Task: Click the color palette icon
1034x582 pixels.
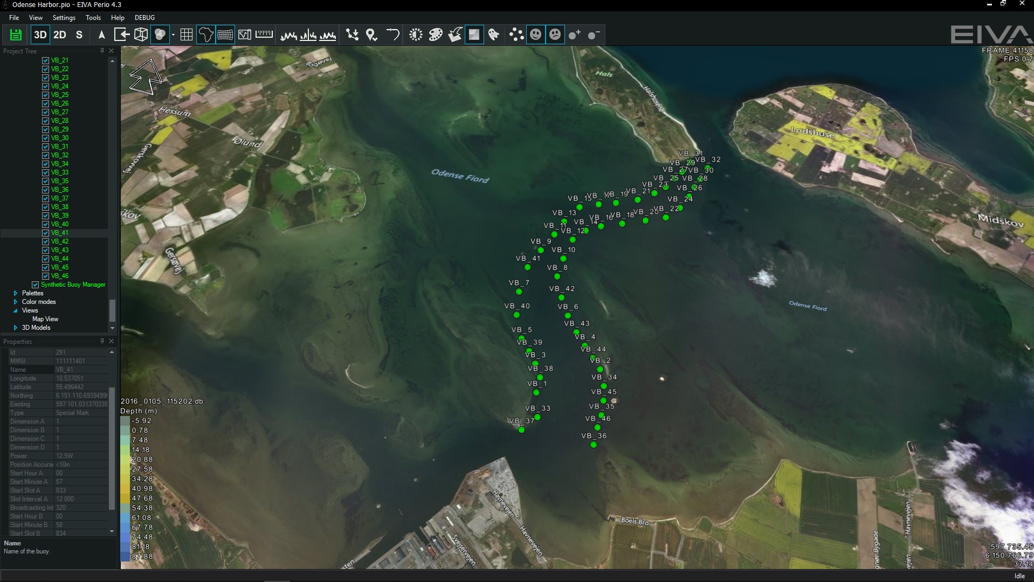Action: 435,35
